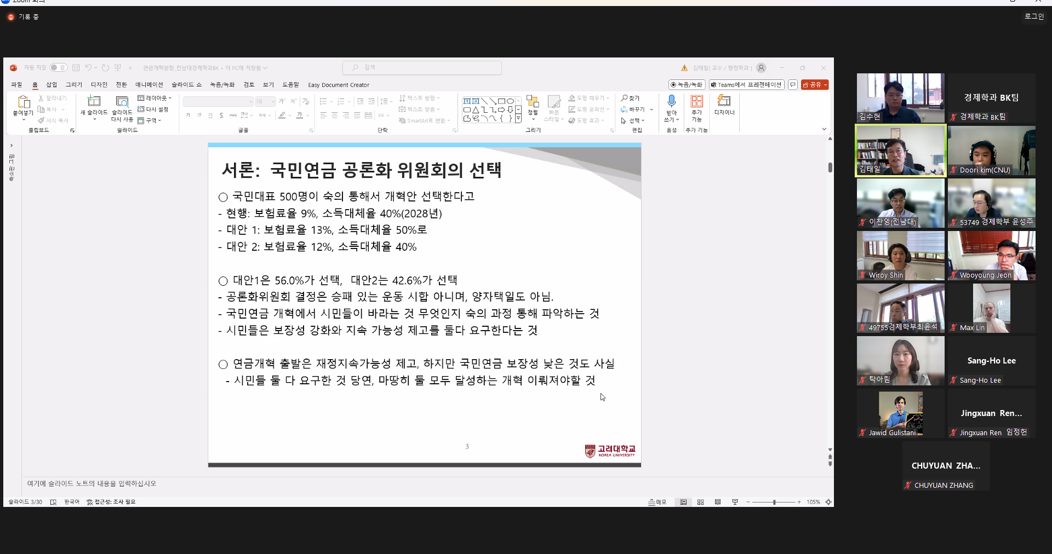Toggle text shadow S
This screenshot has height=554, width=1052.
(x=221, y=116)
